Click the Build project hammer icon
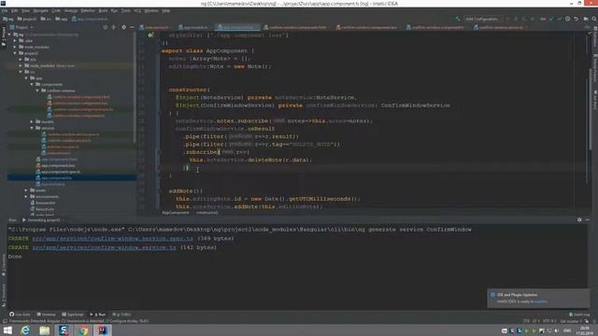This screenshot has height=336, width=598. (458, 19)
